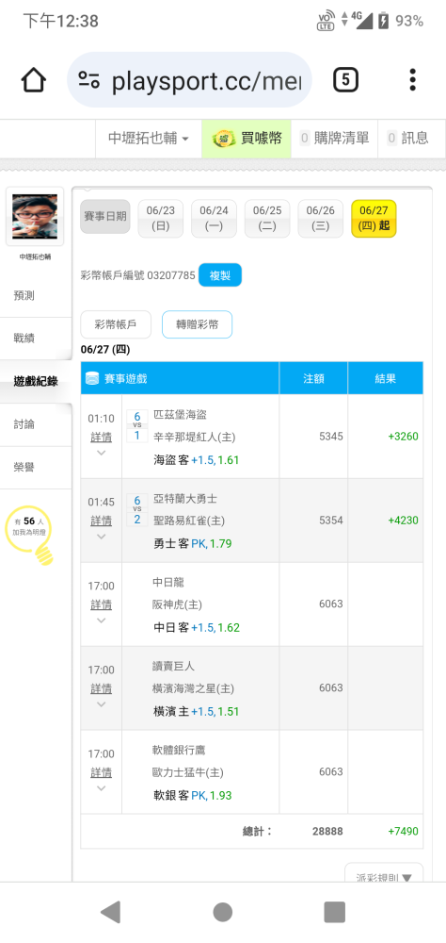Tap the Android recent apps square button
446x943 pixels.
click(x=334, y=912)
